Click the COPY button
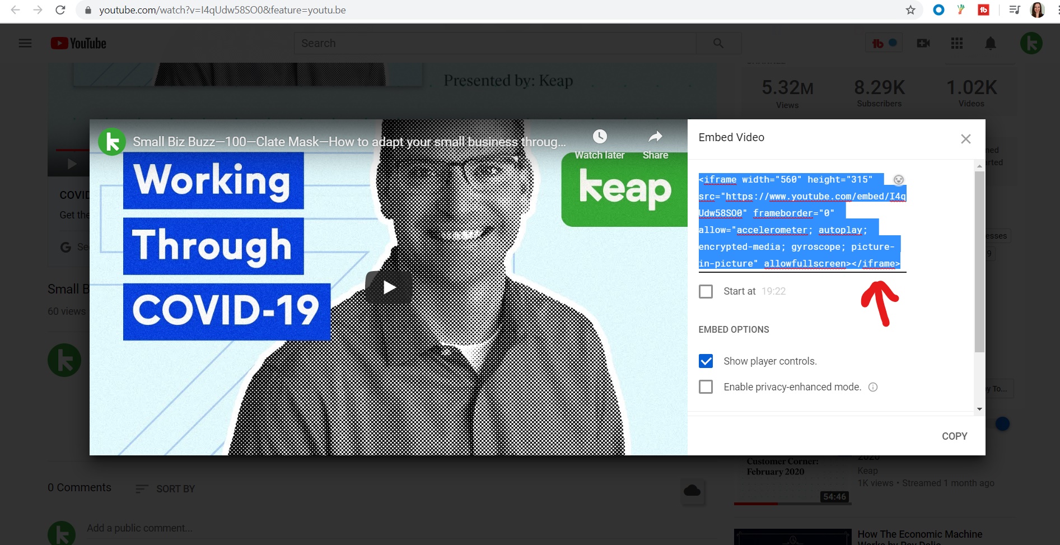 coord(955,436)
